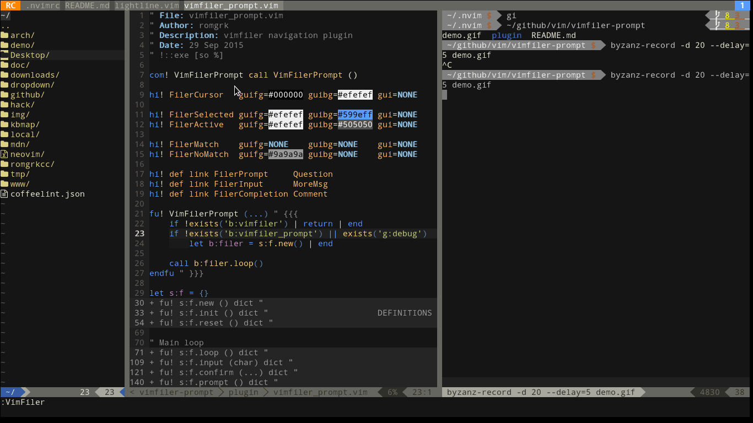The height and width of the screenshot is (423, 753).
Task: Click the 6% position indicator
Action: coord(392,392)
